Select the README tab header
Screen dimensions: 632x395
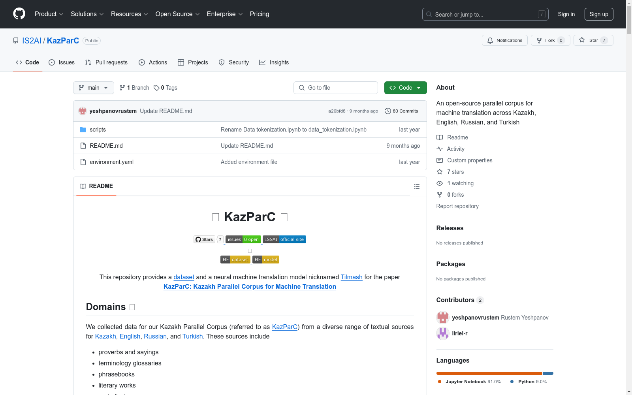(x=96, y=186)
